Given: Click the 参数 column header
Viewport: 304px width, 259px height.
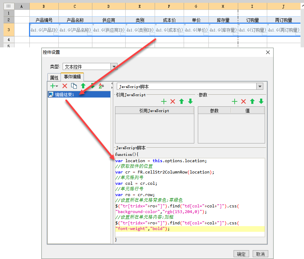Looking at the screenshot, I should coord(214,111).
